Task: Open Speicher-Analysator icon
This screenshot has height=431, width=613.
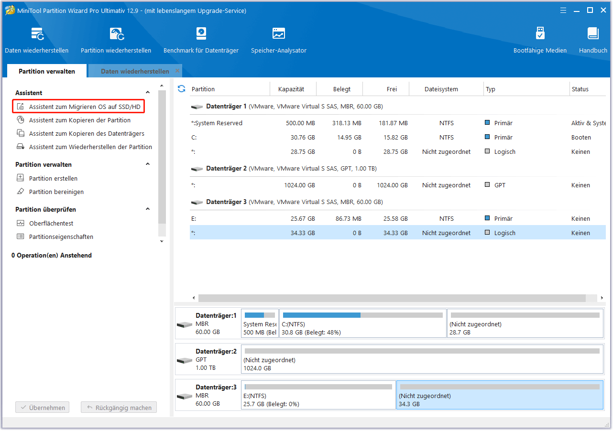Action: (x=279, y=33)
